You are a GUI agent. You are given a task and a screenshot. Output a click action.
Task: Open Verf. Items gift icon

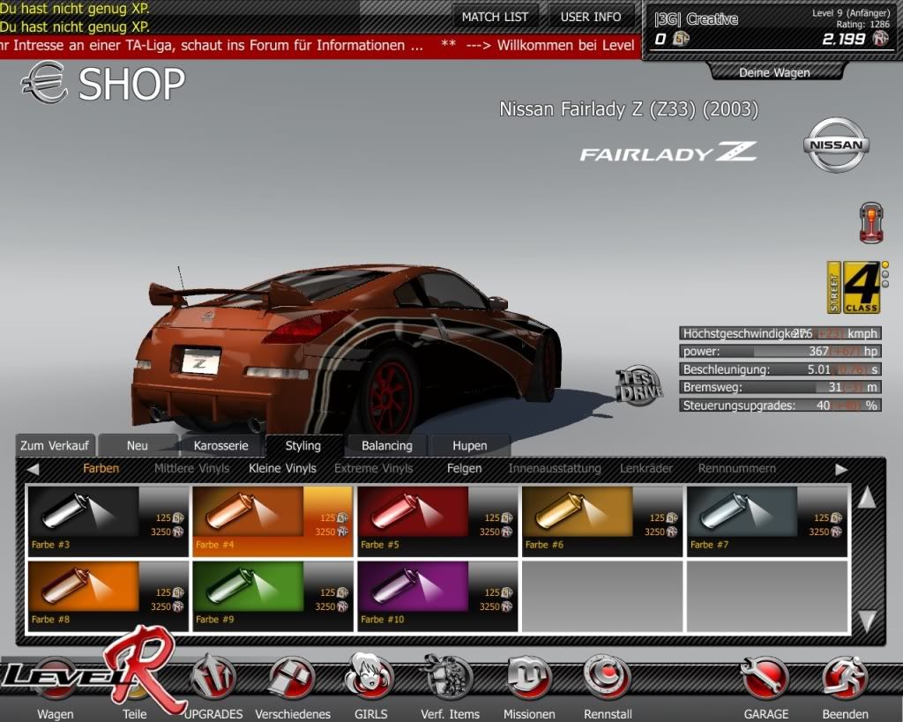pos(449,679)
